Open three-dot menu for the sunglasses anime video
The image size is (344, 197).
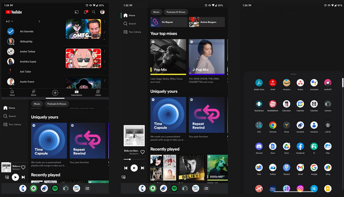pos(105,51)
